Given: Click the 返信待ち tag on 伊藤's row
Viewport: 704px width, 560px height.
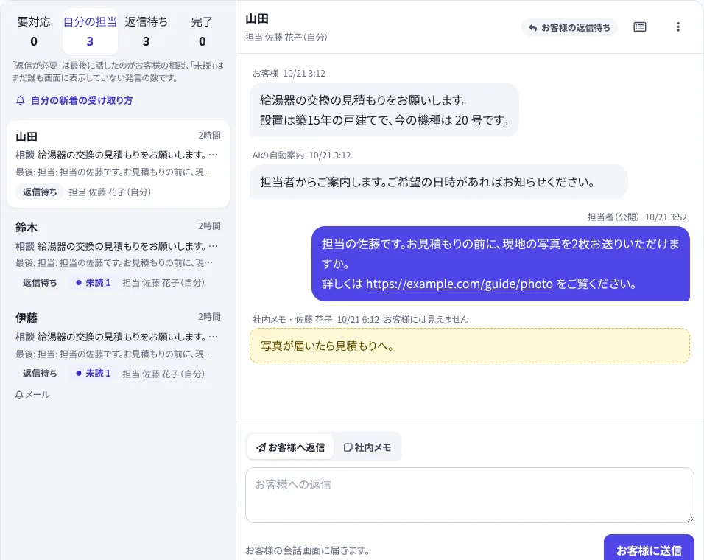Looking at the screenshot, I should pos(40,374).
